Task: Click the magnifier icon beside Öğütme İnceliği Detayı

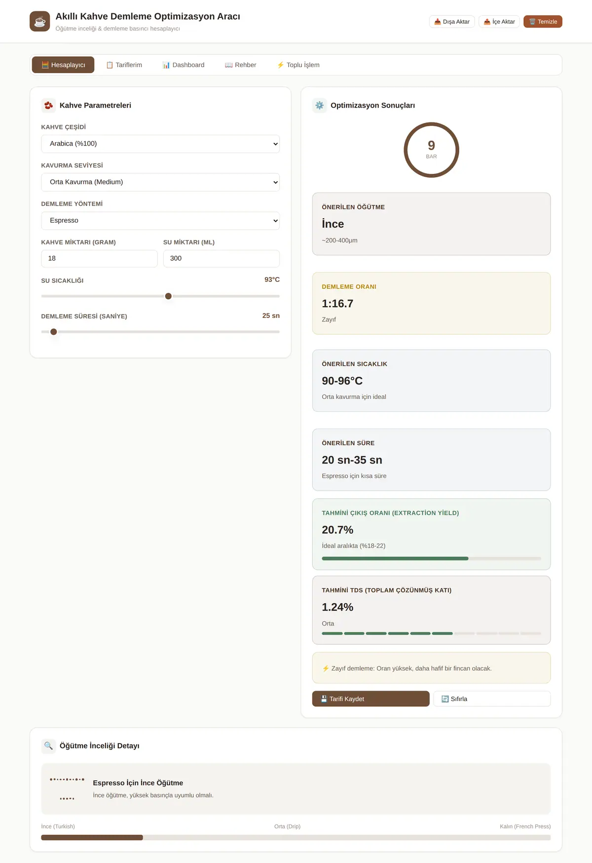Action: 48,745
